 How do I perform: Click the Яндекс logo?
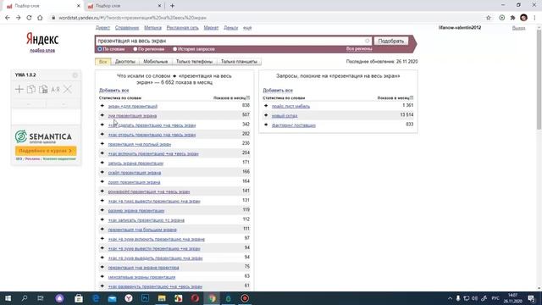point(42,39)
